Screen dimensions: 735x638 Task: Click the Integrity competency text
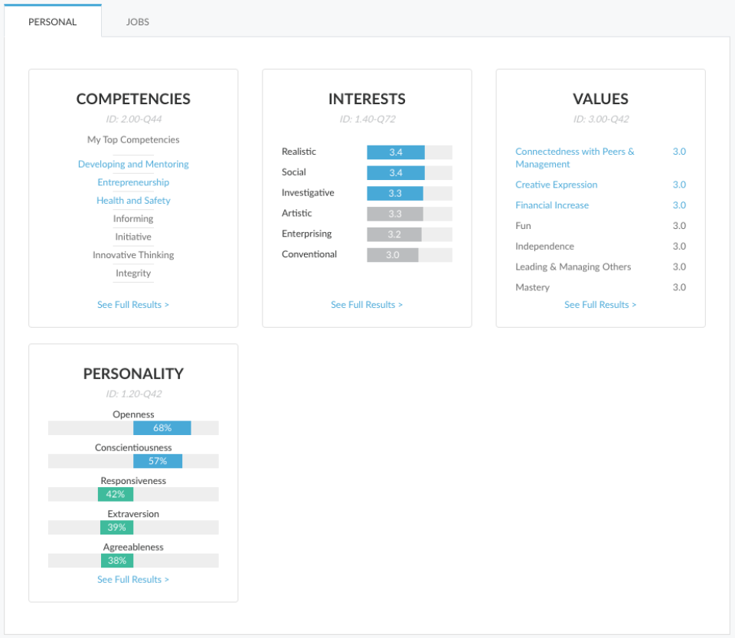(x=133, y=273)
